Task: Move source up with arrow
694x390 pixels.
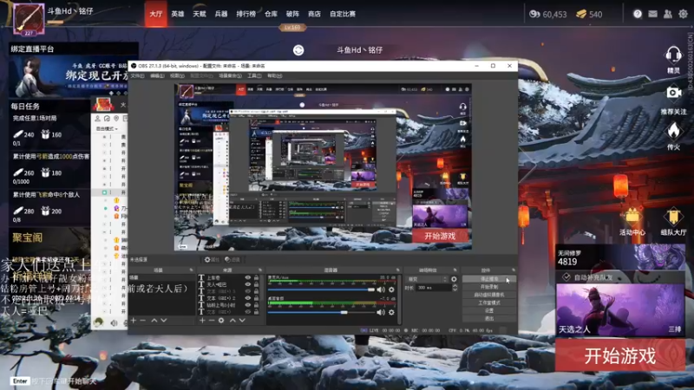Action: (x=232, y=320)
